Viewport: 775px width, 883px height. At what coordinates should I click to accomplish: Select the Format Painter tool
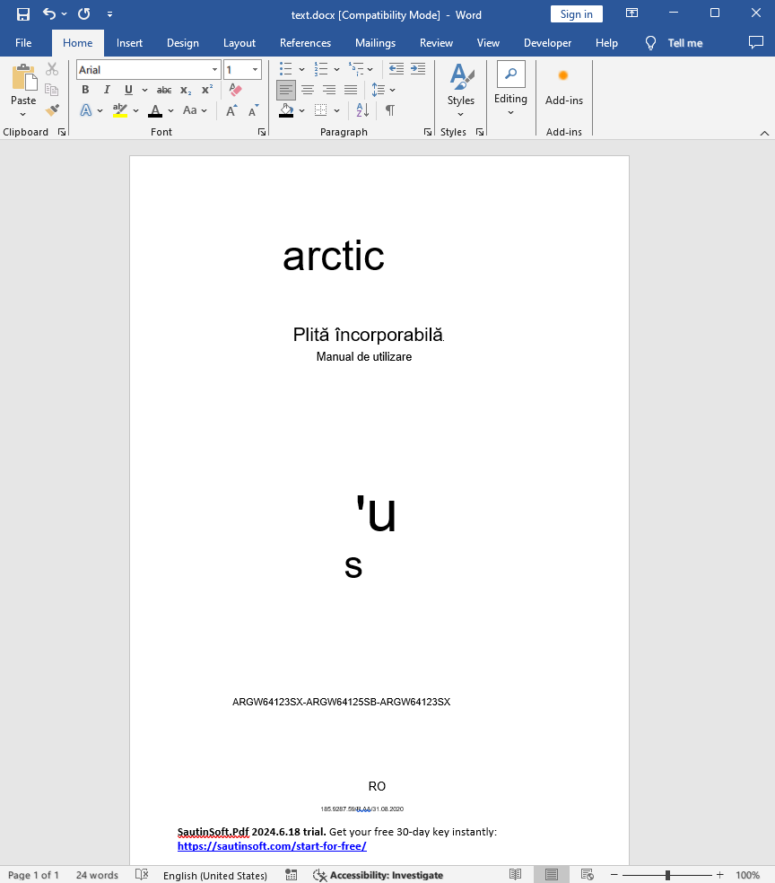(52, 109)
